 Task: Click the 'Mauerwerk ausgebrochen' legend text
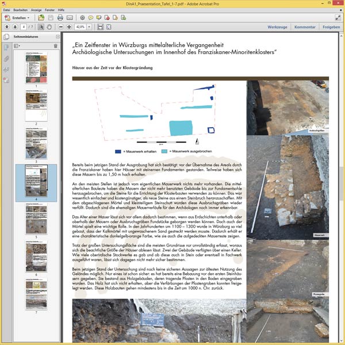click(190, 151)
